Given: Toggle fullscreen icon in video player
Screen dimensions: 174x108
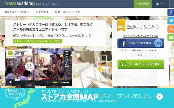Looking at the screenshot, I should tap(59, 83).
